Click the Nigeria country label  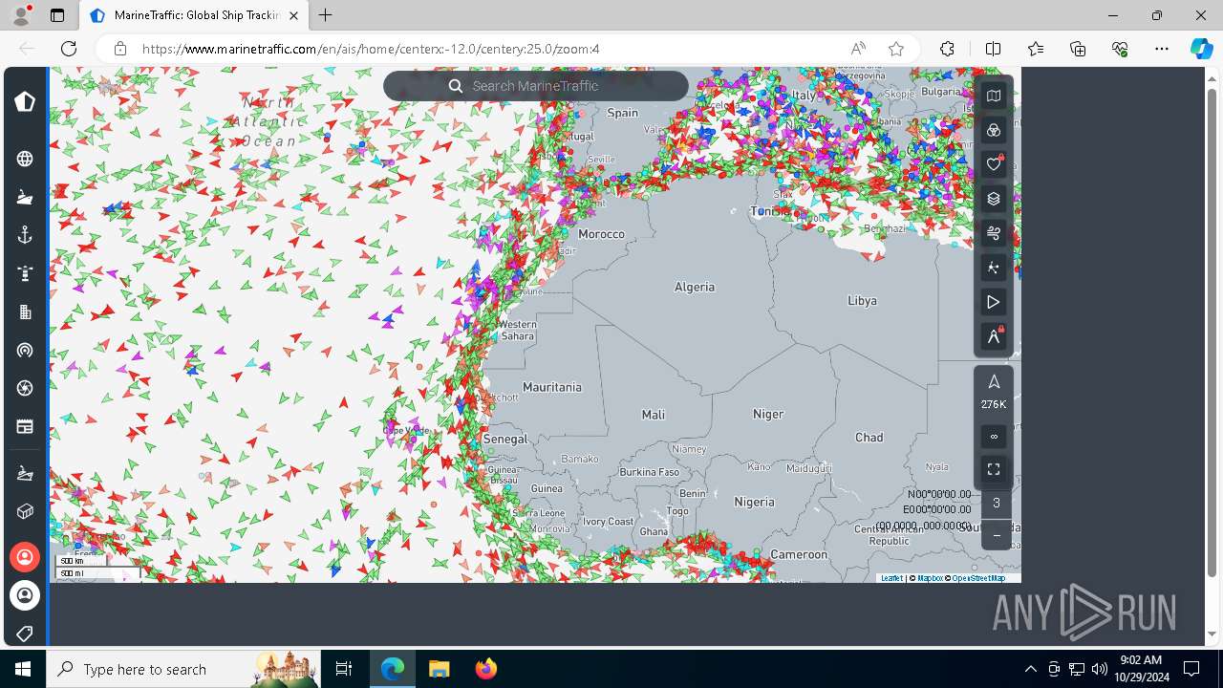click(754, 502)
